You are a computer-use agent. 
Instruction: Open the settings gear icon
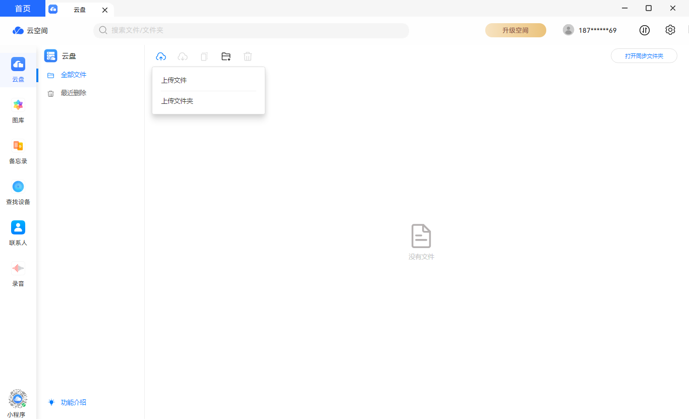coord(670,30)
